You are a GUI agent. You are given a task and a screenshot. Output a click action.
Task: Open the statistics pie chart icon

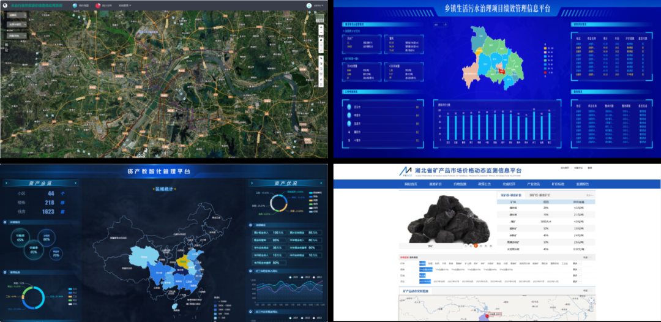pos(97,6)
